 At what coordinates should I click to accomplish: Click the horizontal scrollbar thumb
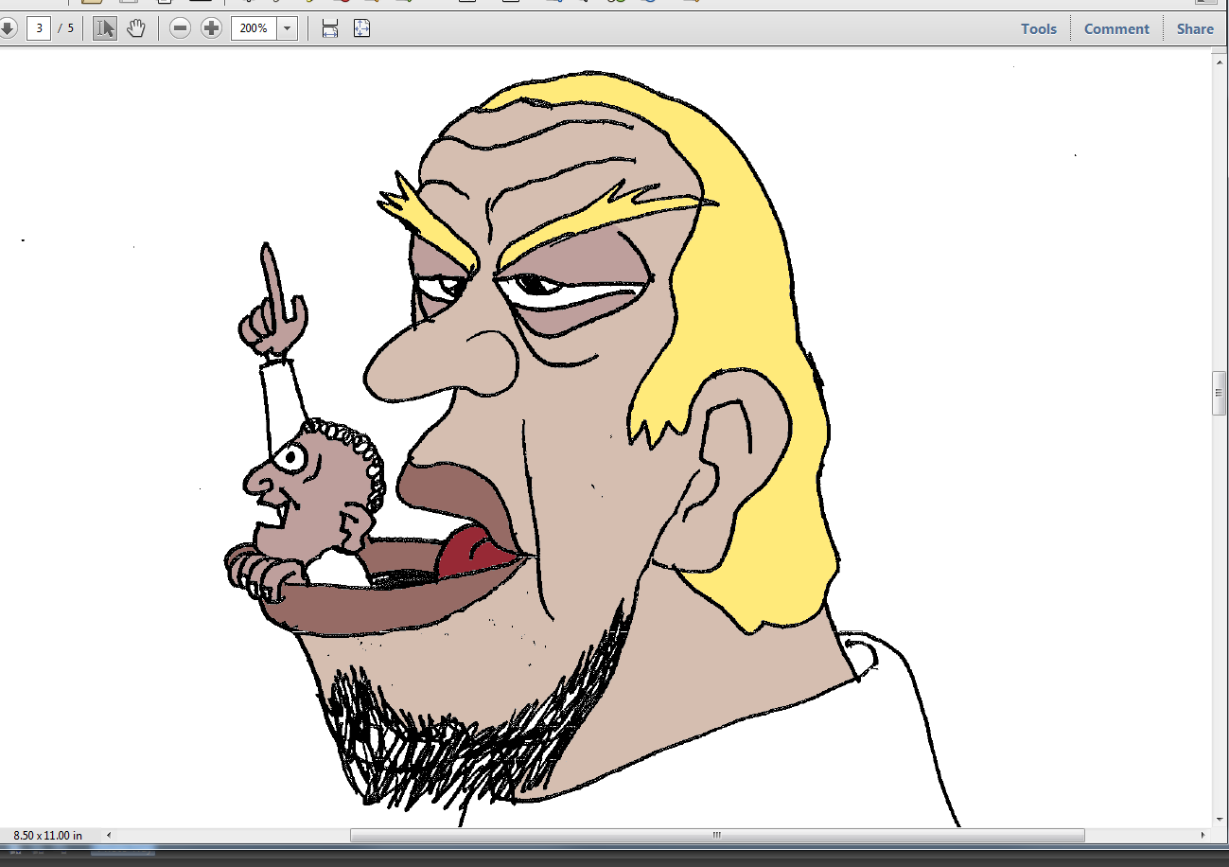(717, 836)
